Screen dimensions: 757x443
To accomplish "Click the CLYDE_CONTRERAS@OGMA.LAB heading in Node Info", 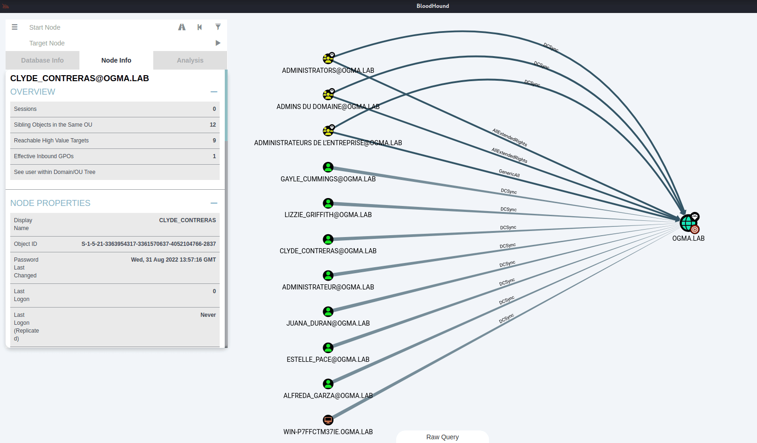I will pyautogui.click(x=79, y=78).
